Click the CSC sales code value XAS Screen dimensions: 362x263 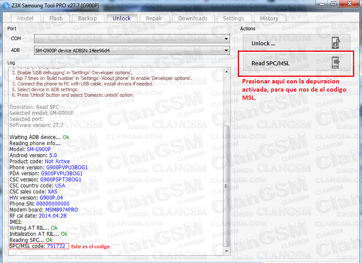point(52,192)
